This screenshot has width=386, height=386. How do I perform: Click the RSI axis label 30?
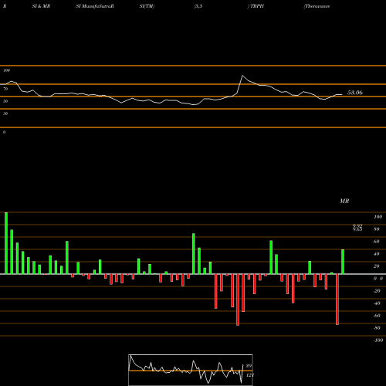pos(5,113)
